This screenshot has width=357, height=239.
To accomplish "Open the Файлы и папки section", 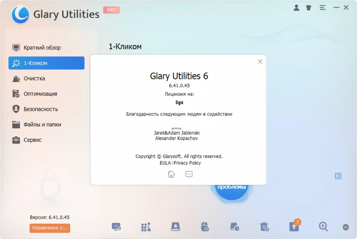I will pos(46,124).
